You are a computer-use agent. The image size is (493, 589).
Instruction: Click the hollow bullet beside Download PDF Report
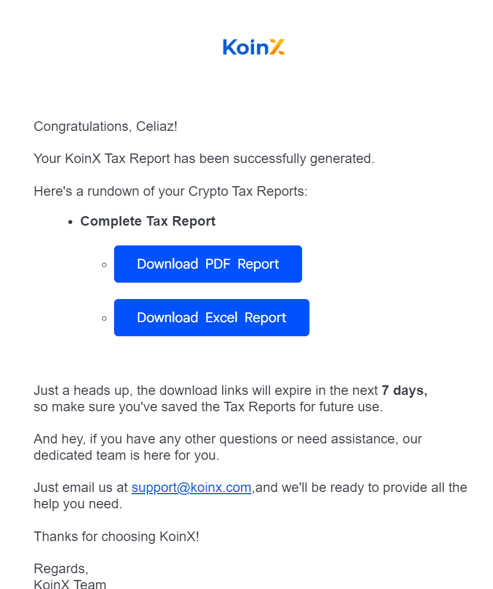tap(104, 265)
